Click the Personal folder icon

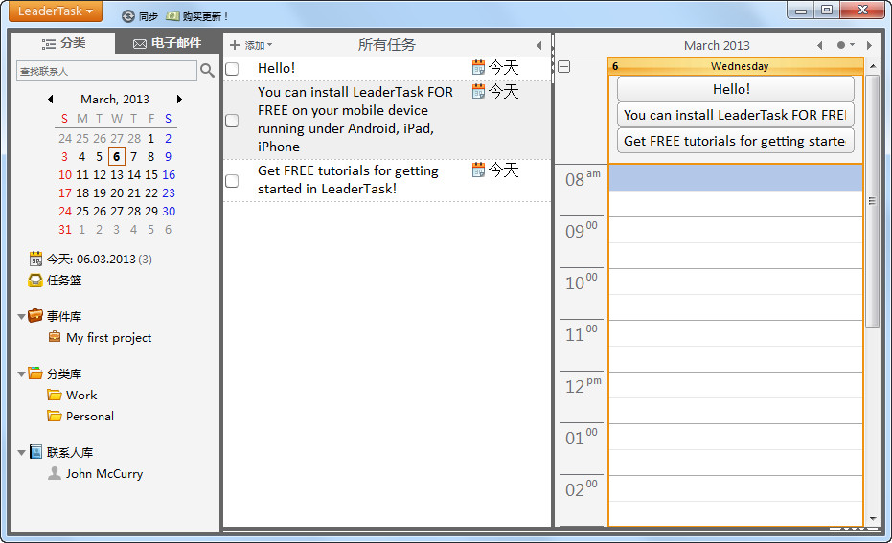(x=55, y=416)
